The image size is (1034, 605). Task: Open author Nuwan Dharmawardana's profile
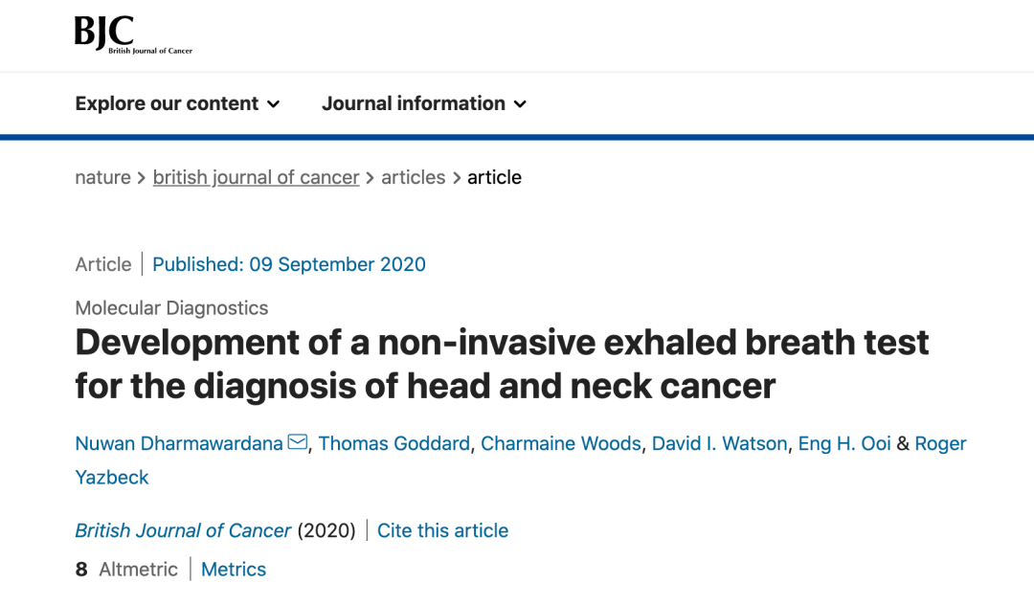point(179,443)
